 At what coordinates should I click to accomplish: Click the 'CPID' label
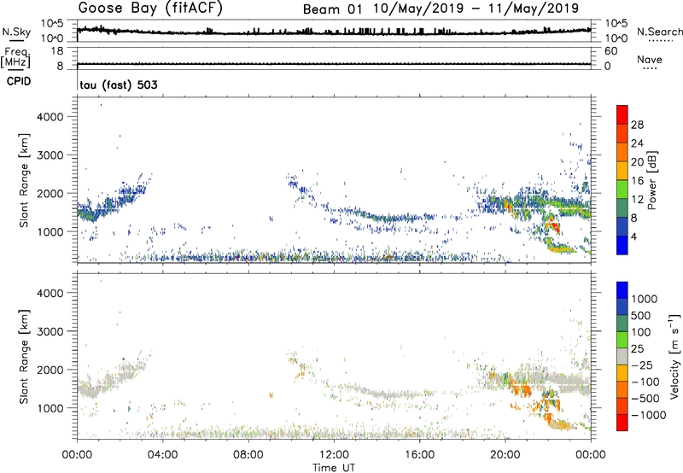point(19,81)
